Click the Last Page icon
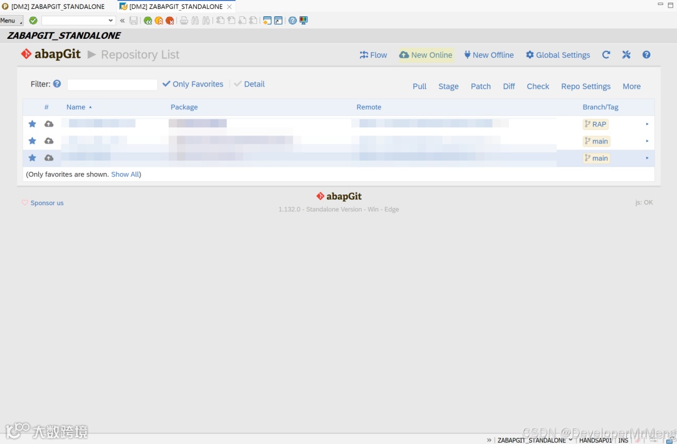The image size is (677, 444). [x=253, y=20]
